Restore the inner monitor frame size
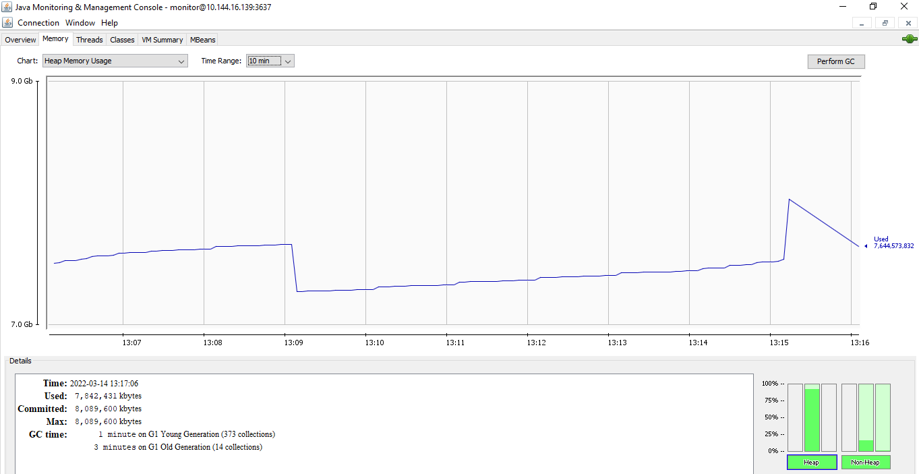The image size is (919, 474). coord(885,23)
